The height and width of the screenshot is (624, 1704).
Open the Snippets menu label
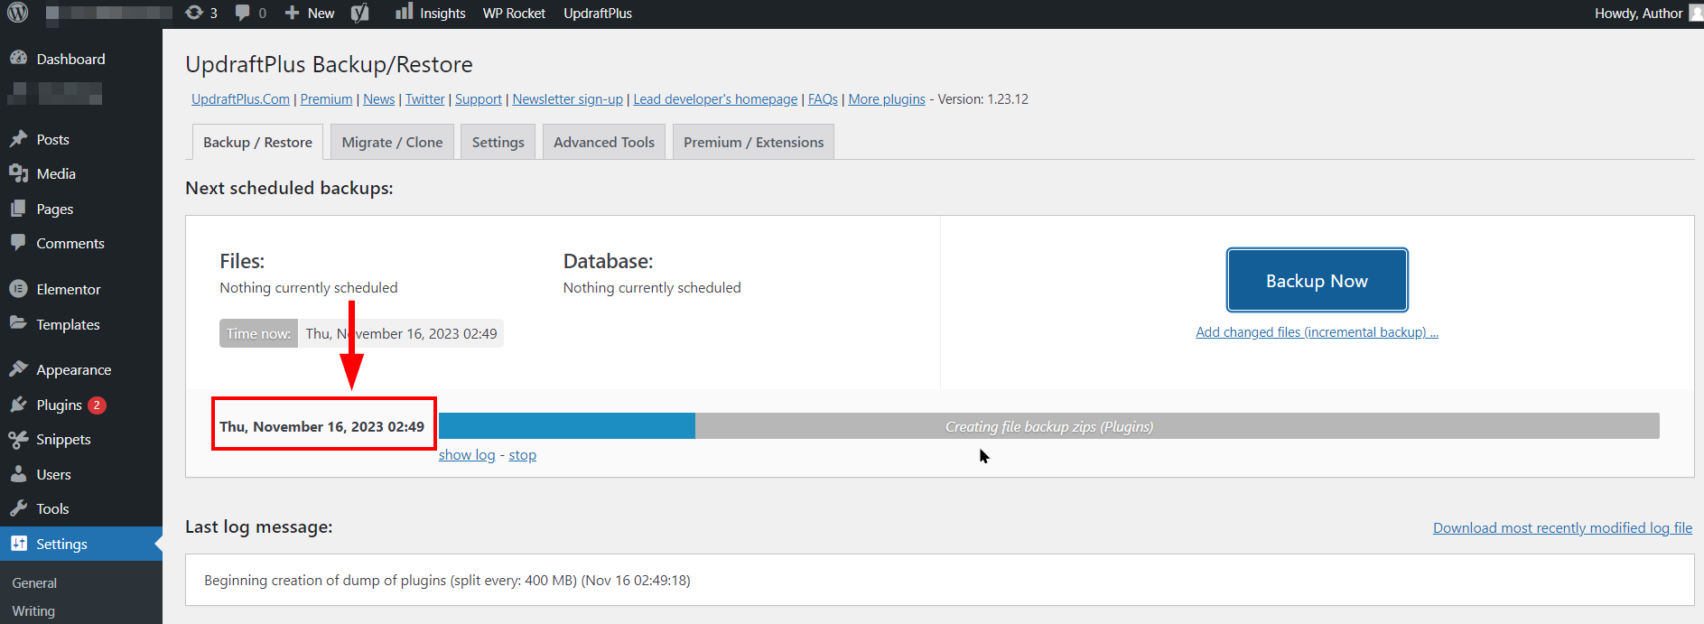click(x=63, y=440)
